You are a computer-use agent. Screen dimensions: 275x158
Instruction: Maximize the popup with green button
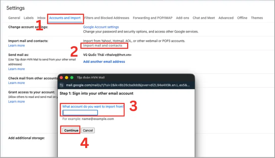click(72, 78)
